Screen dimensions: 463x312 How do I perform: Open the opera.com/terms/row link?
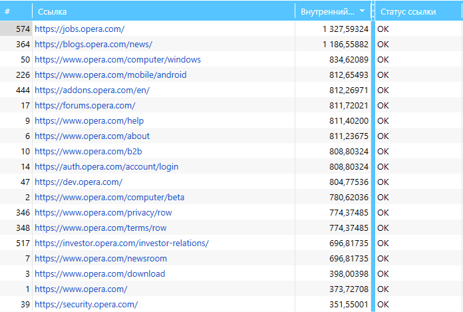[x=100, y=228]
